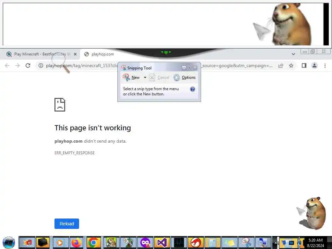
Task: Open the Sticky Notes taskbar icon
Action: [x=229, y=243]
